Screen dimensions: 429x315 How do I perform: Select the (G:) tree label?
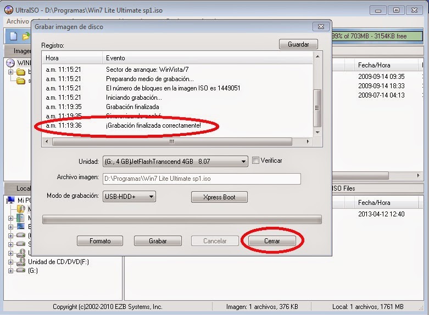(x=33, y=271)
